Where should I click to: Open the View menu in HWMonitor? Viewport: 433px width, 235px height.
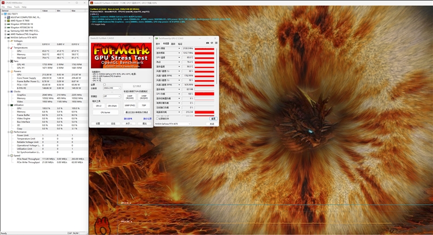pos(9,7)
